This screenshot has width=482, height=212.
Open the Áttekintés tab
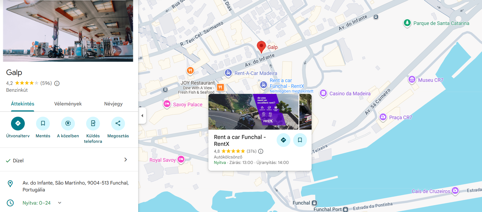click(23, 104)
